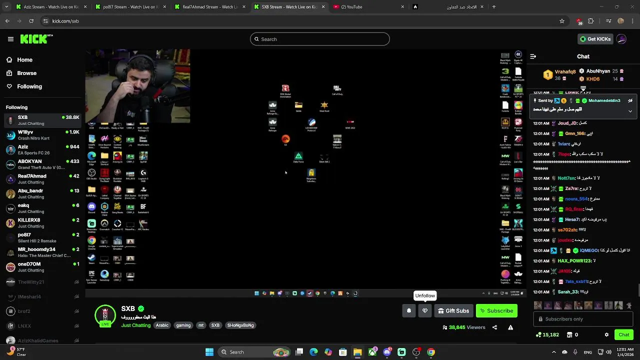This screenshot has height=360, width=640.
Task: Open W1llyv channel in Following list
Action: [42, 135]
